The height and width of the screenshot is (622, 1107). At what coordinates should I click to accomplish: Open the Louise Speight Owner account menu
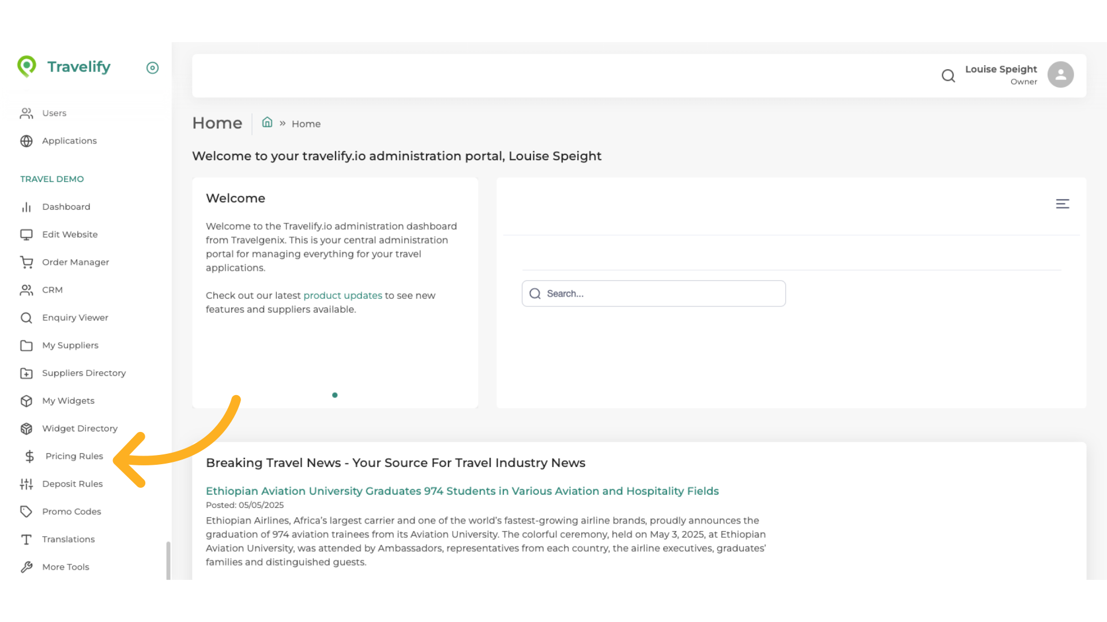point(1001,74)
